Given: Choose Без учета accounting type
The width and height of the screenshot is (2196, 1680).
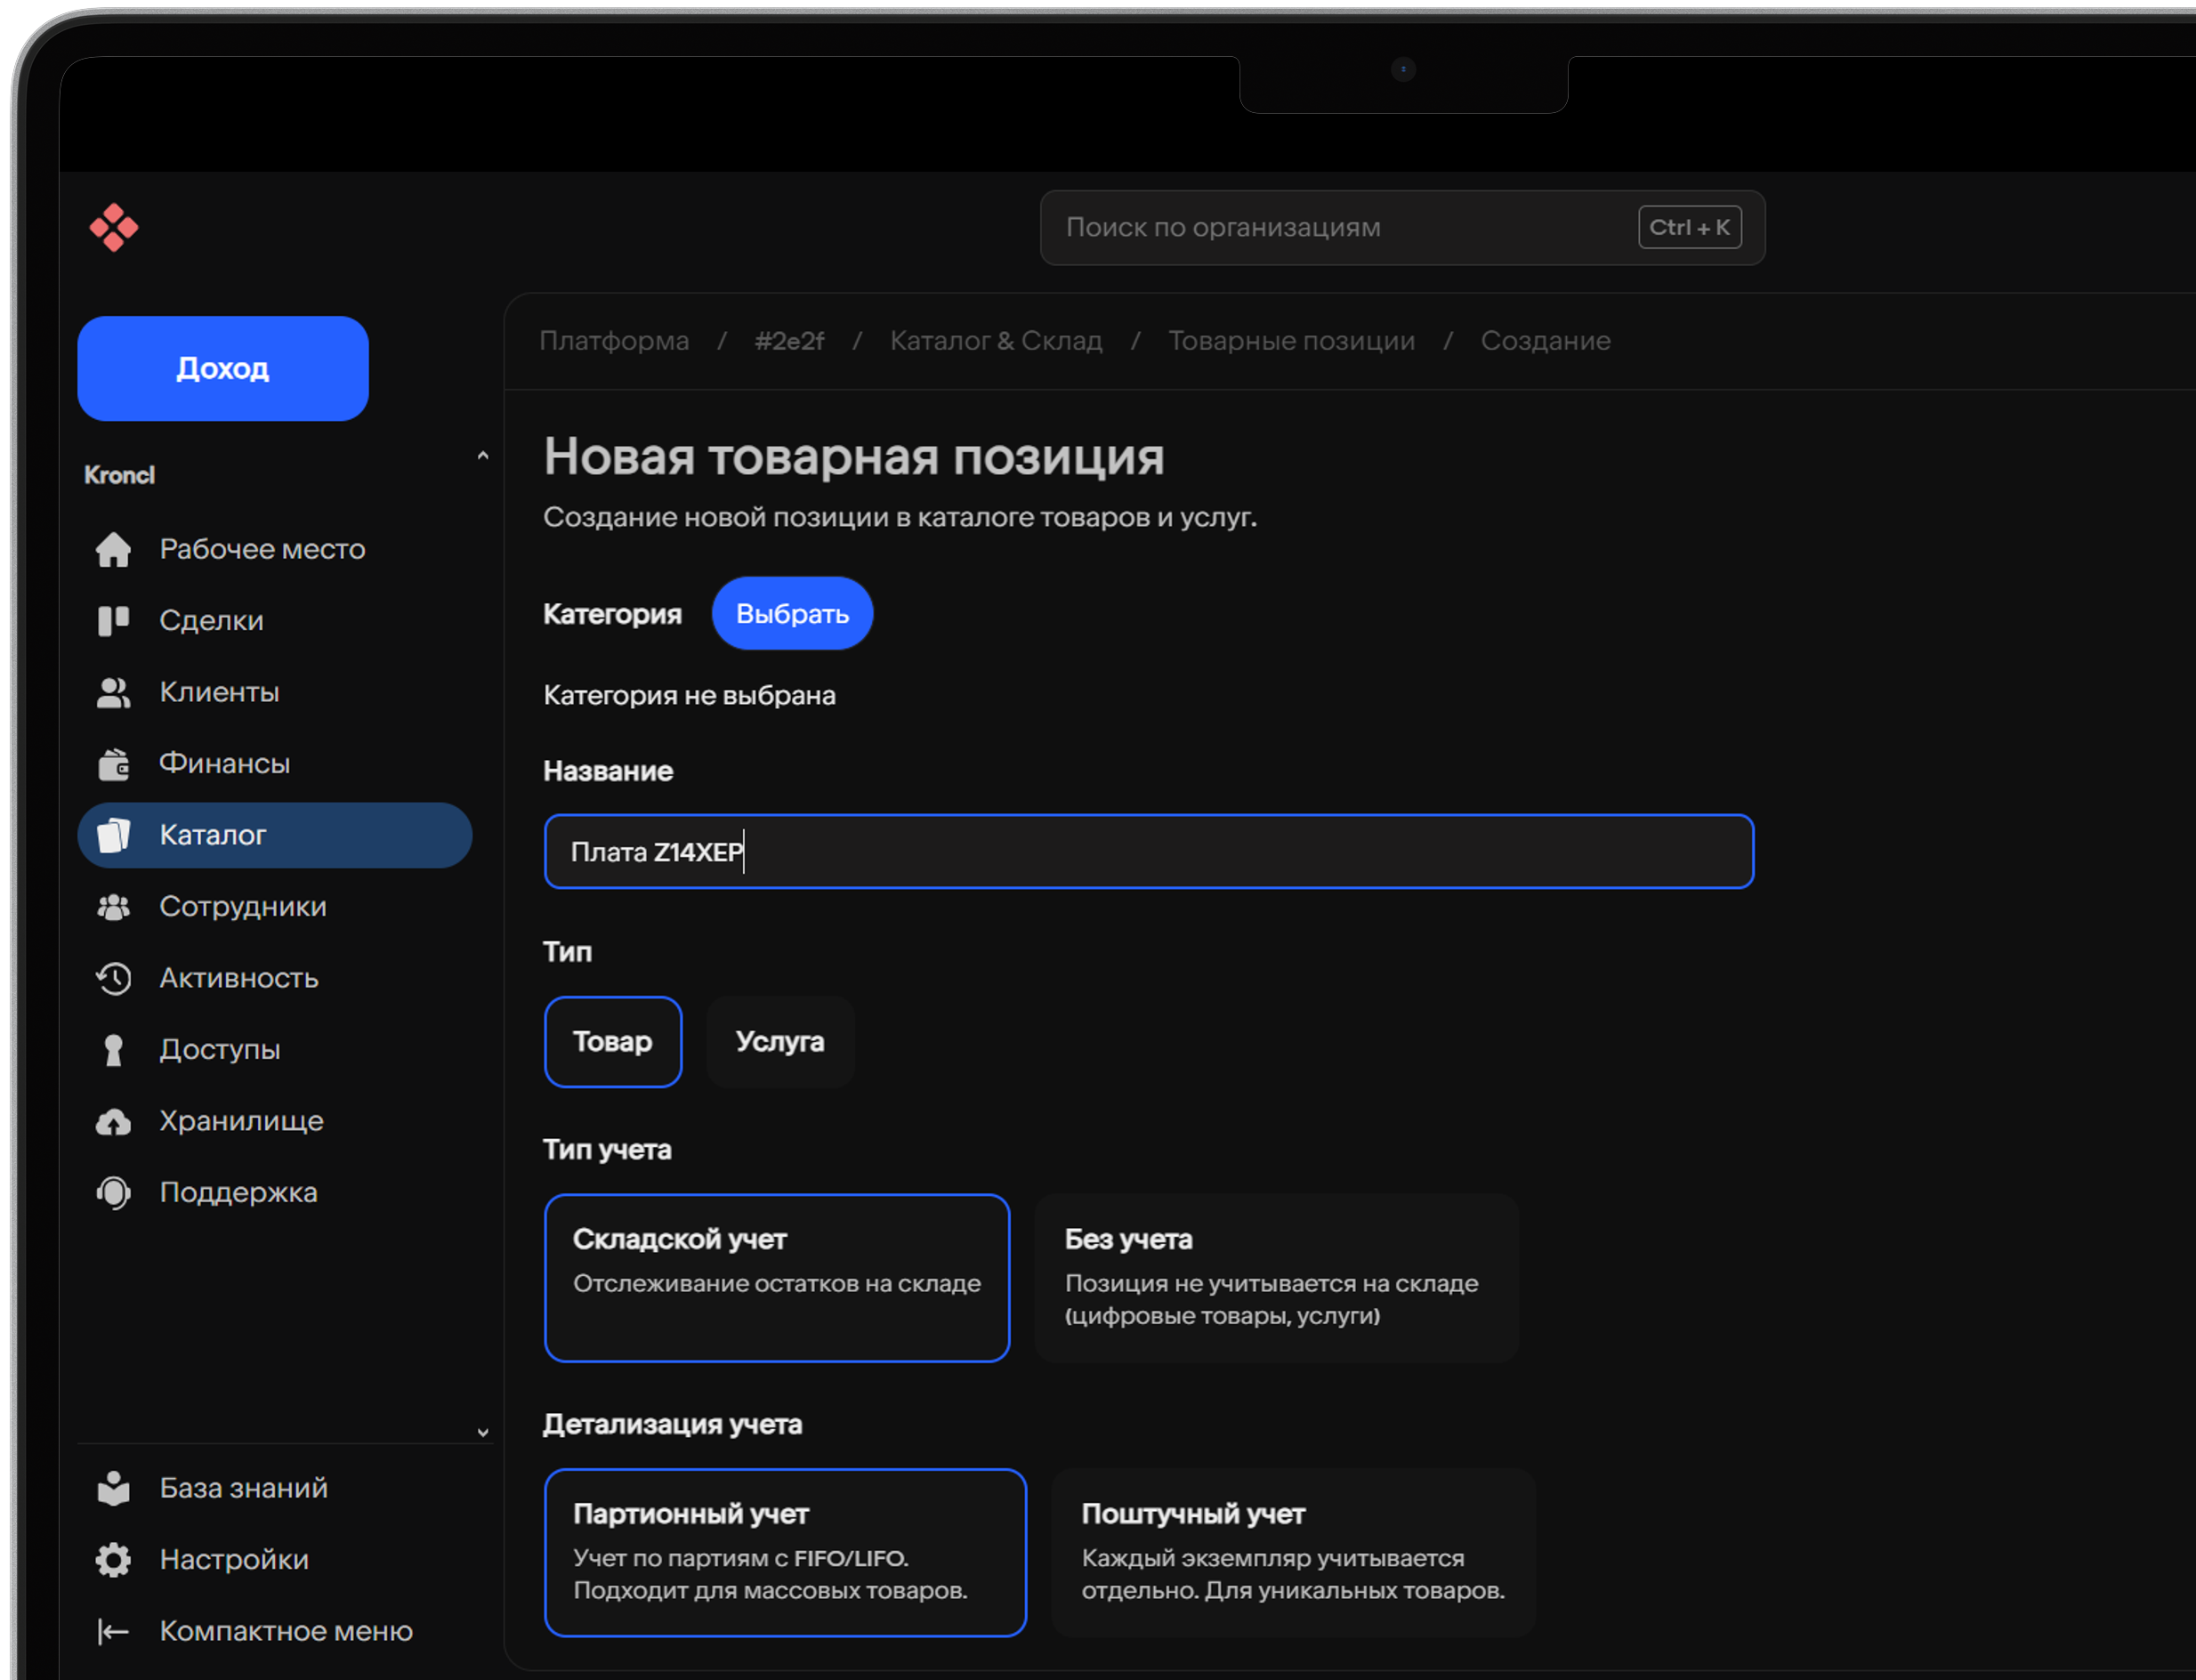Looking at the screenshot, I should click(1276, 1277).
